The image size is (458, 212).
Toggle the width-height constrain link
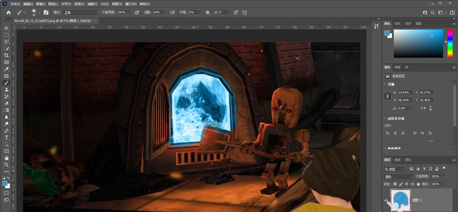pyautogui.click(x=388, y=96)
